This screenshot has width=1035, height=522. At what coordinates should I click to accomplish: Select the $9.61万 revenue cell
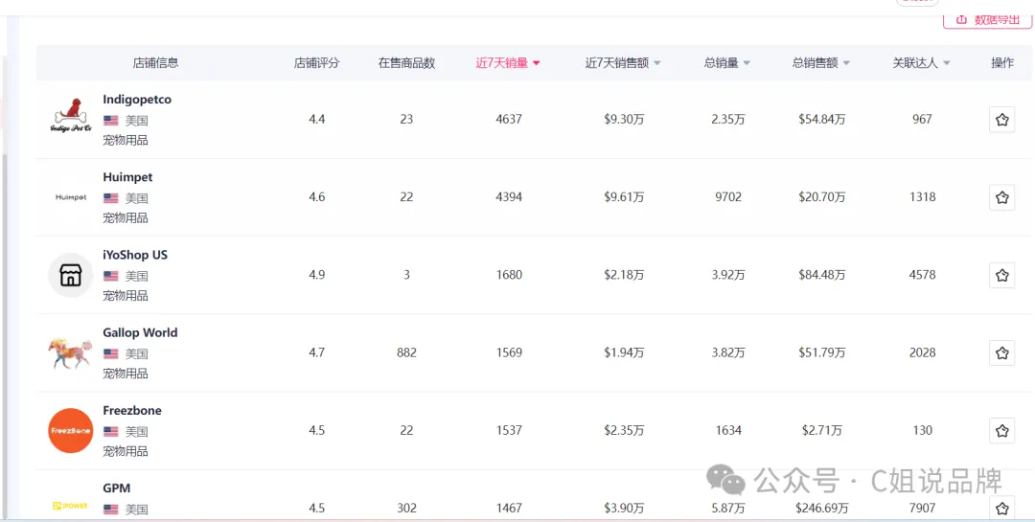(x=624, y=197)
